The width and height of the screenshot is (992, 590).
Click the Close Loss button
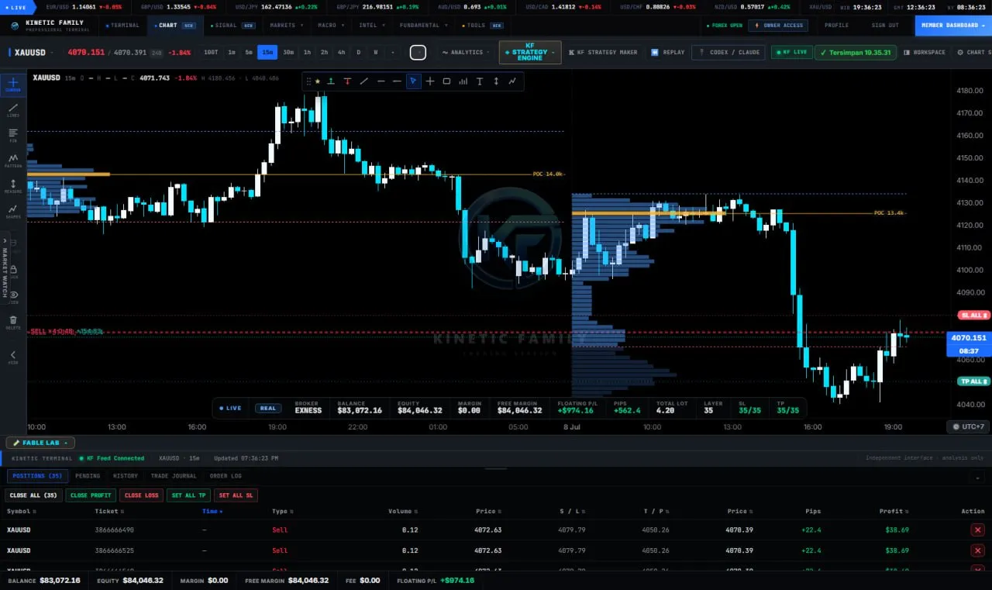click(x=141, y=495)
